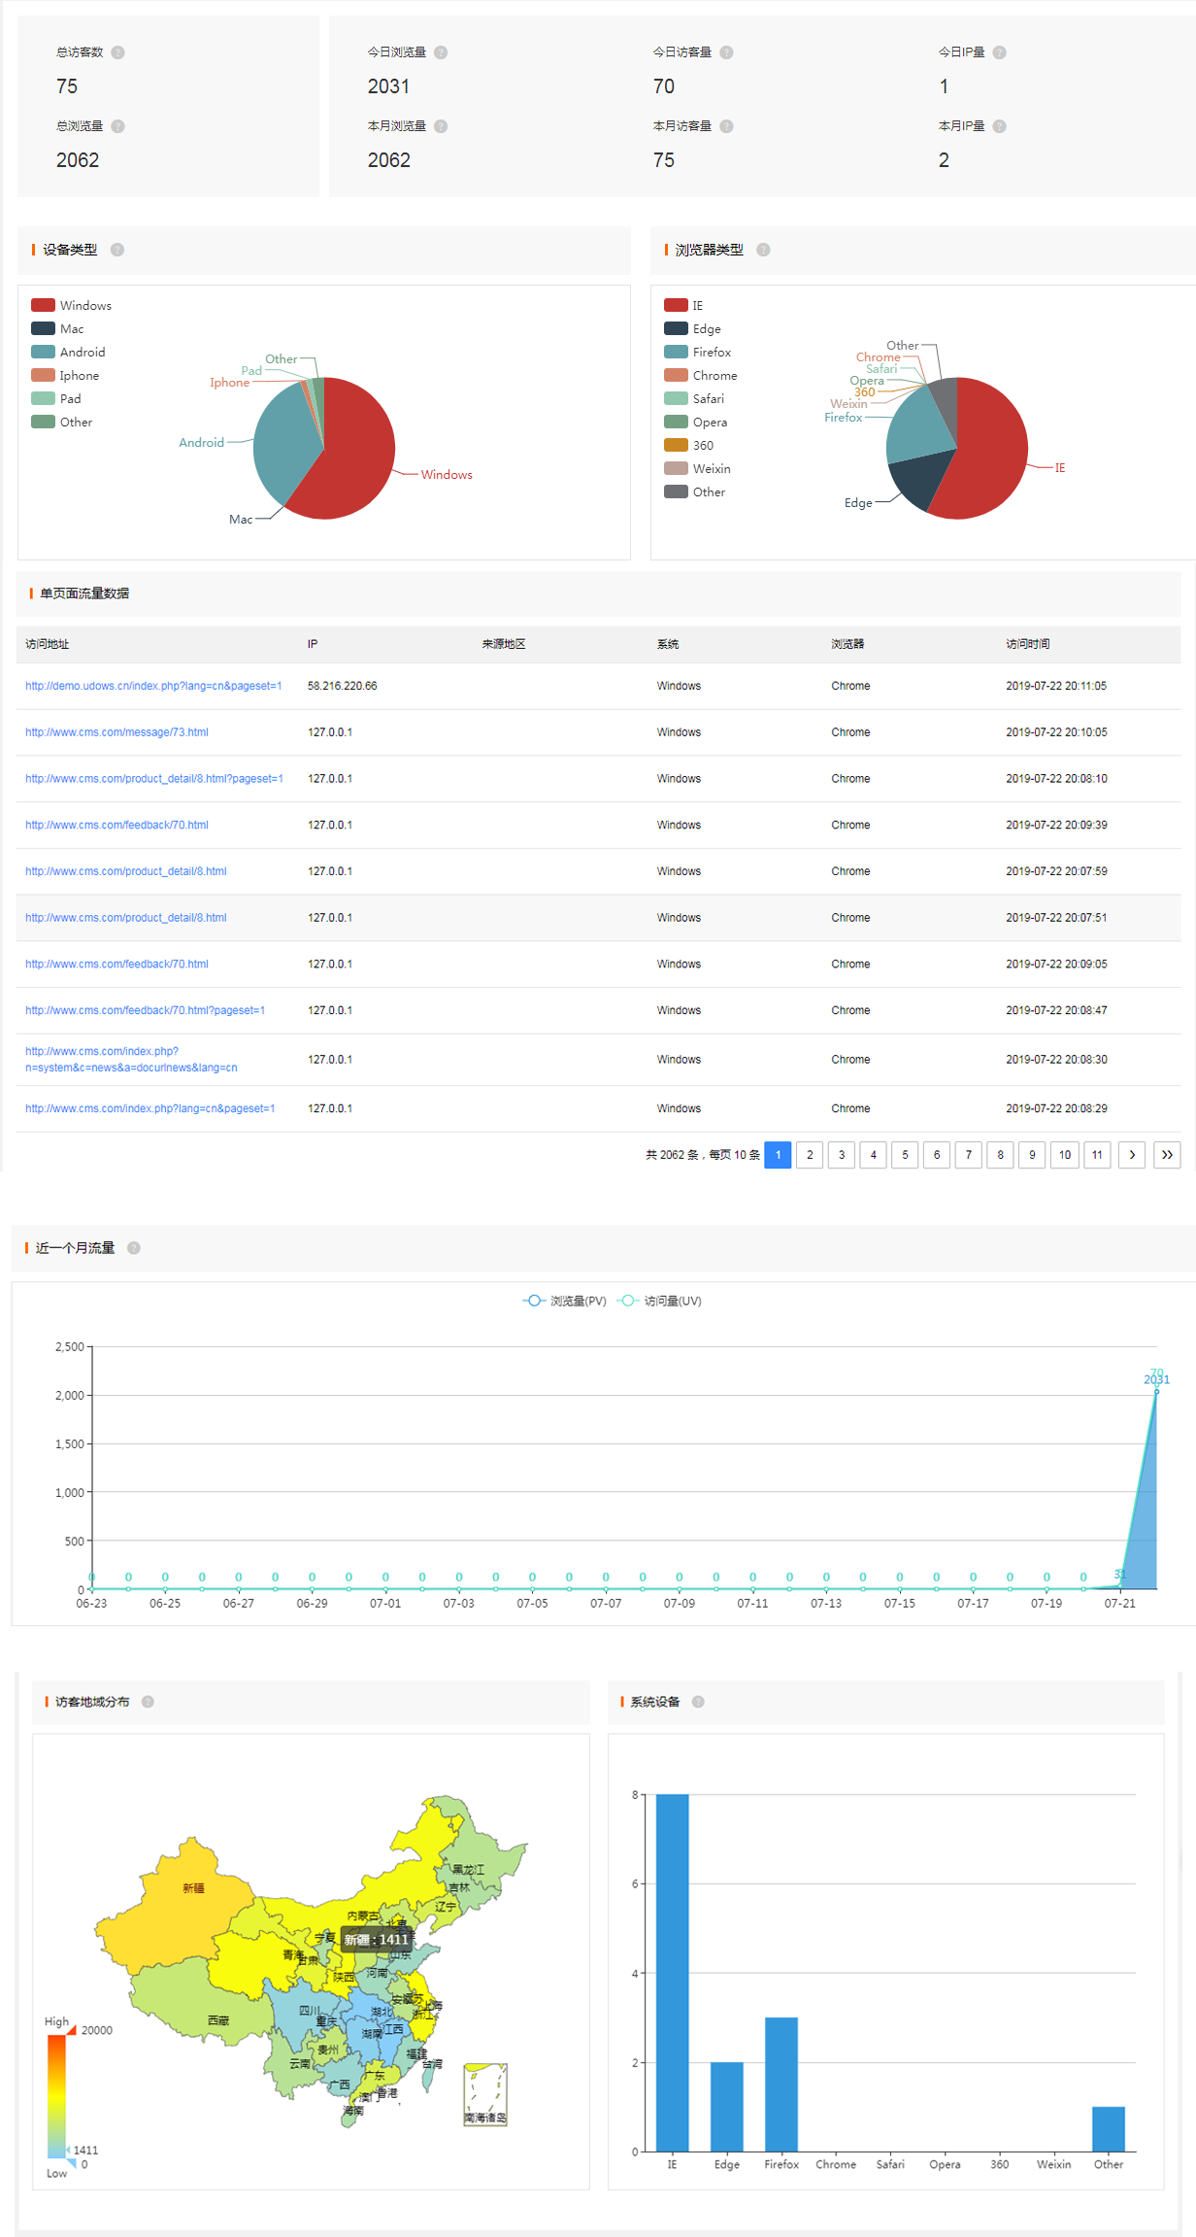
Task: Click the Other bar in system chart
Action: click(x=1109, y=2129)
